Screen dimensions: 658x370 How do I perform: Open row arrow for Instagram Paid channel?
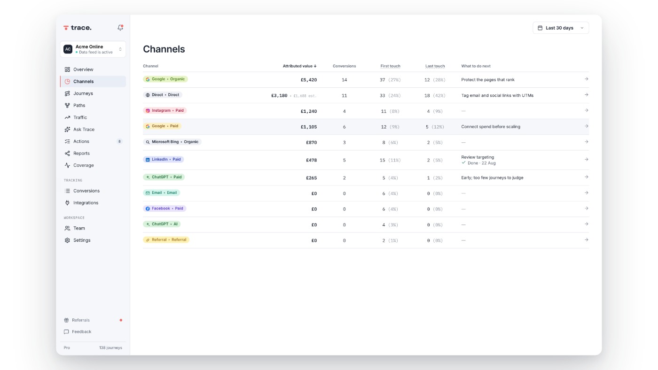(x=586, y=110)
